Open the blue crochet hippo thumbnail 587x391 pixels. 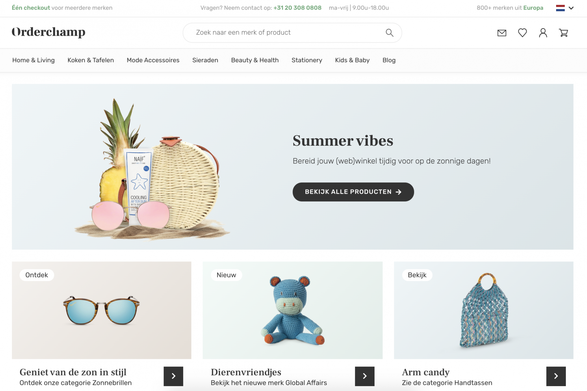click(292, 310)
